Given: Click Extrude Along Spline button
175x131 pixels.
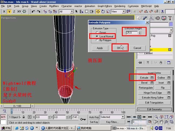Looking at the screenshot, I should pyautogui.click(x=153, y=98).
